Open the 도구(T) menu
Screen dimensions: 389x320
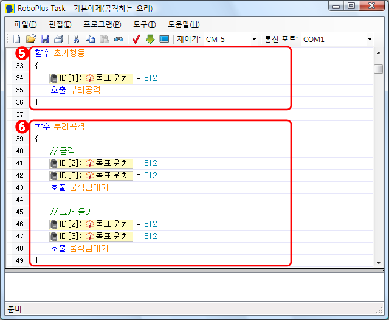[x=144, y=24]
